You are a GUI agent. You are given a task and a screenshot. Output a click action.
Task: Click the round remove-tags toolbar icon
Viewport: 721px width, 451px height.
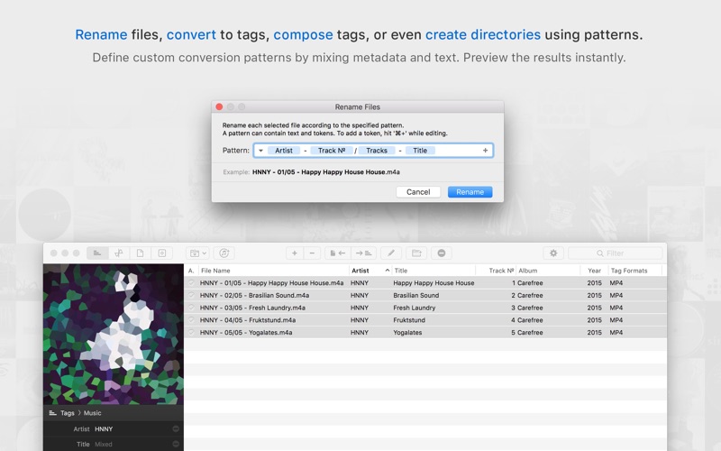point(441,253)
